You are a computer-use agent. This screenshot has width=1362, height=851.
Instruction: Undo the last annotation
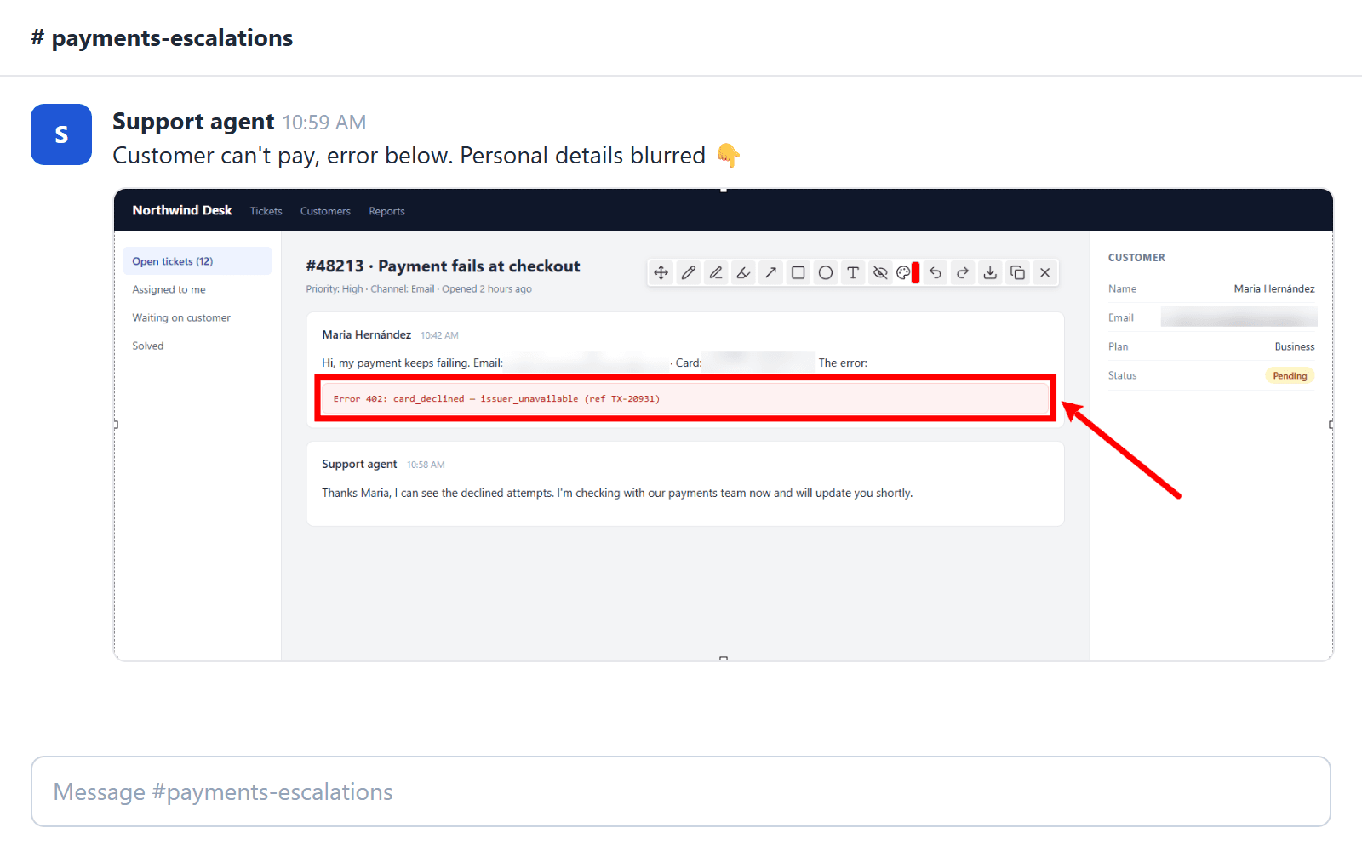tap(936, 272)
